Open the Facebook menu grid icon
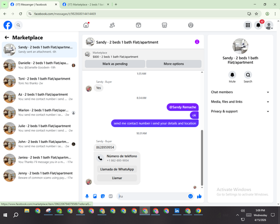The width and height of the screenshot is (280, 224). click(248, 25)
